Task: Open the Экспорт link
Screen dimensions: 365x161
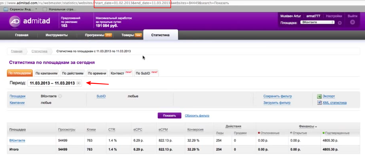Action: pyautogui.click(x=329, y=96)
